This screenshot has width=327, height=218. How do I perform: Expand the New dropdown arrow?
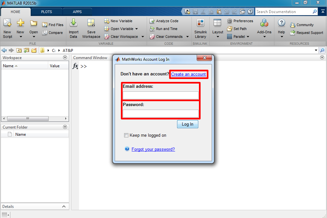[x=21, y=37]
